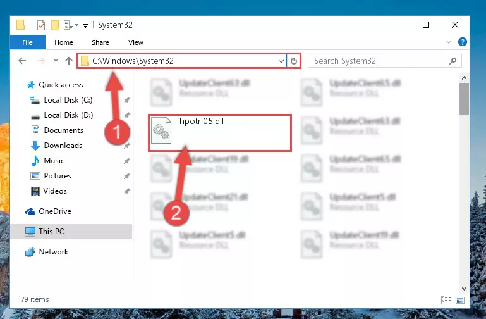This screenshot has width=486, height=319.
Task: Expand the ribbon with the chevron
Action: point(448,42)
